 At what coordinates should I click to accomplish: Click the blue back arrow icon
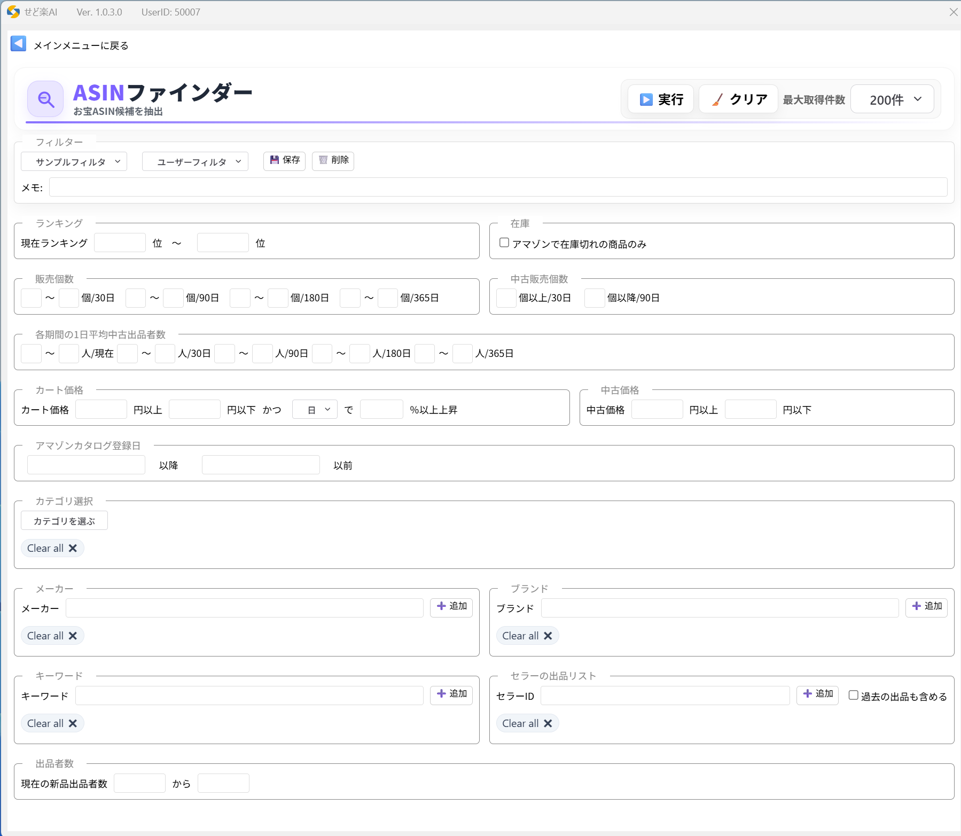[18, 44]
